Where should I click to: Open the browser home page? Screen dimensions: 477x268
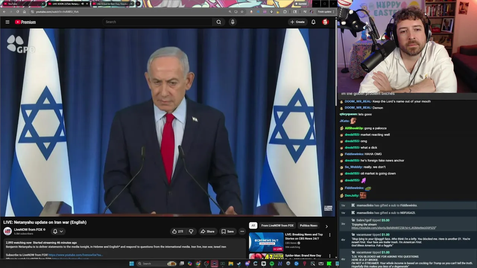pyautogui.click(x=24, y=12)
